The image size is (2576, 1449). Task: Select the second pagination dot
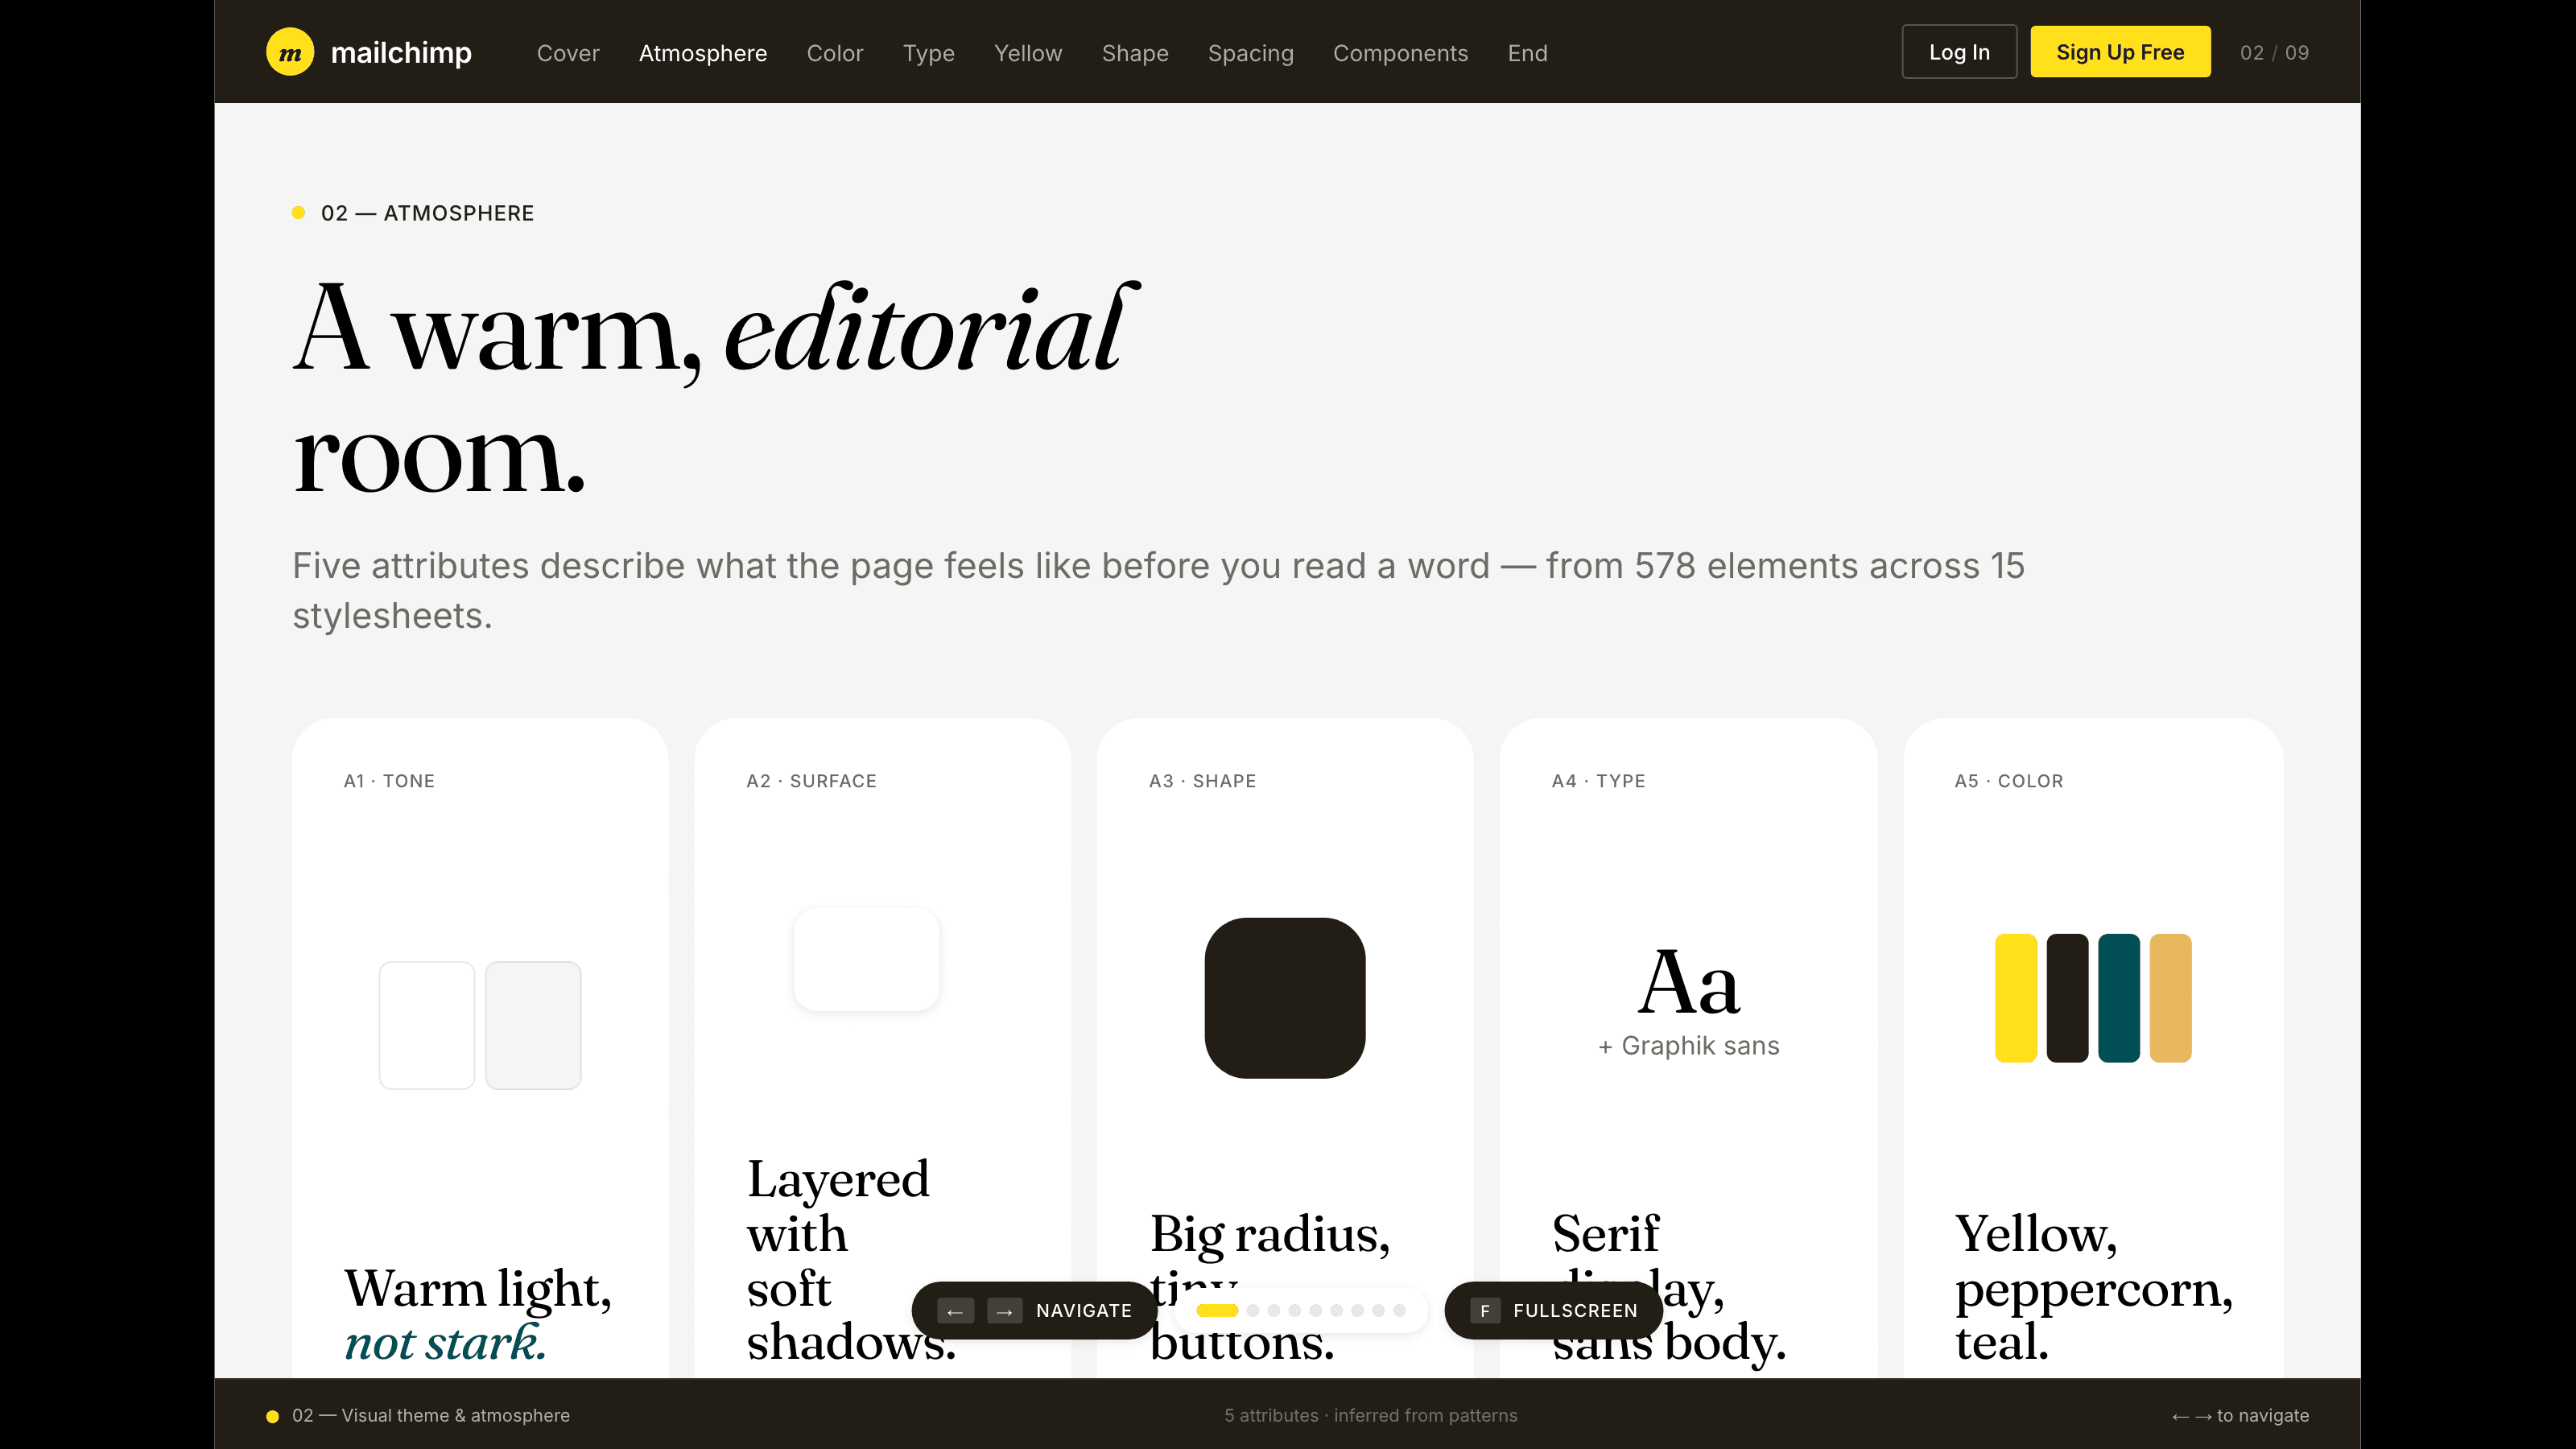[1253, 1310]
